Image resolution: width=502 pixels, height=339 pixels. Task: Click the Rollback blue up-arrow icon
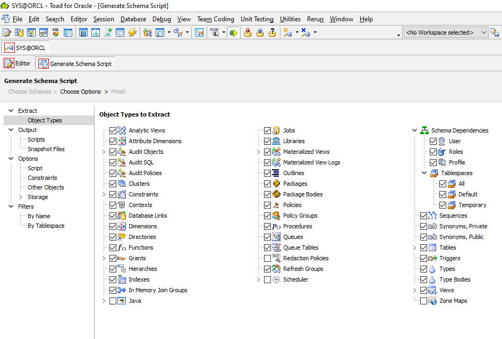point(260,32)
